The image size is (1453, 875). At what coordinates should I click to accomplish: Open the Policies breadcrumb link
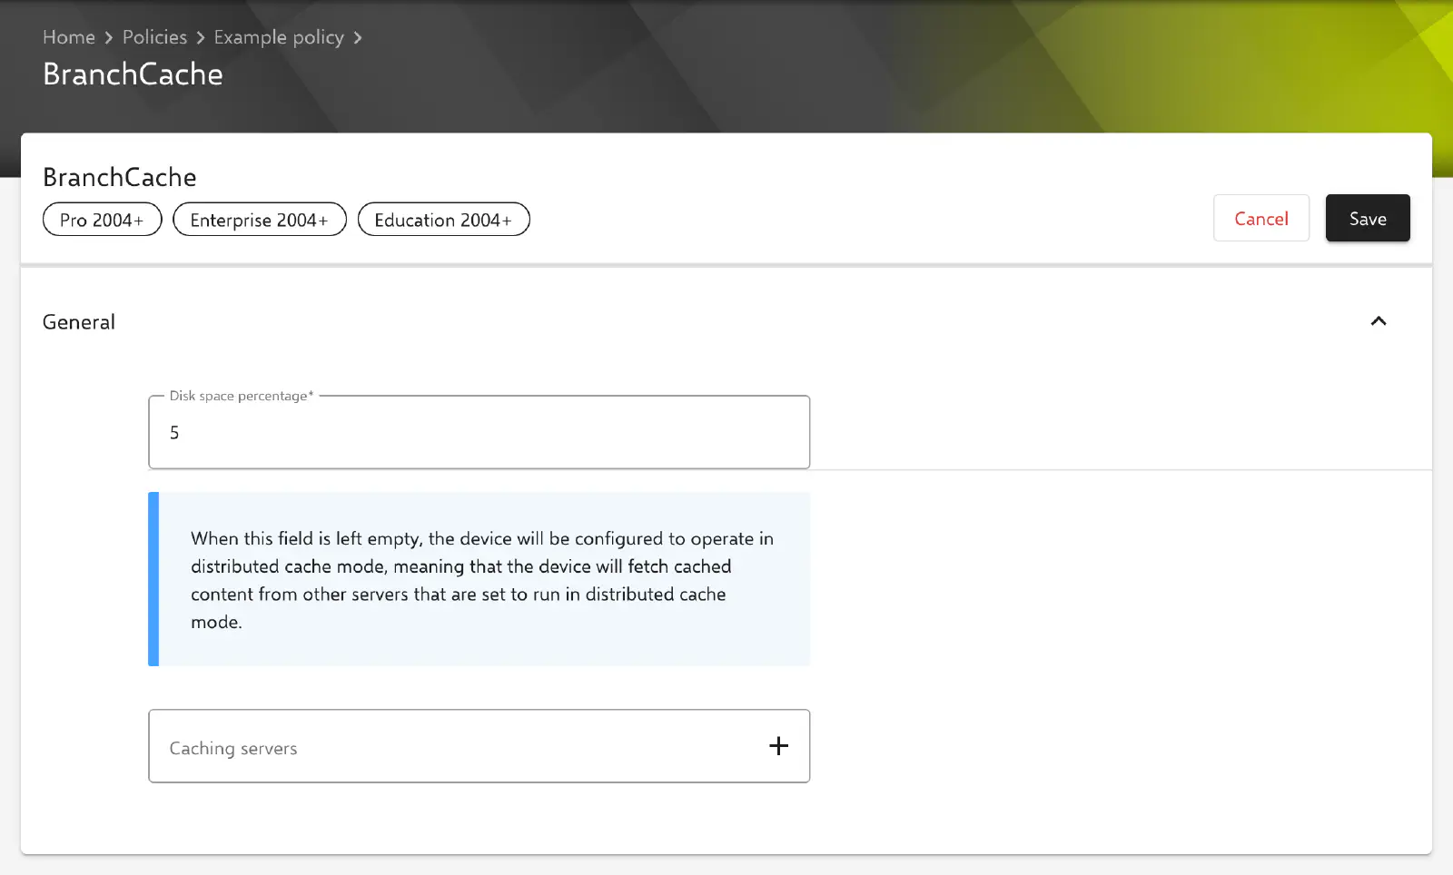coord(154,37)
